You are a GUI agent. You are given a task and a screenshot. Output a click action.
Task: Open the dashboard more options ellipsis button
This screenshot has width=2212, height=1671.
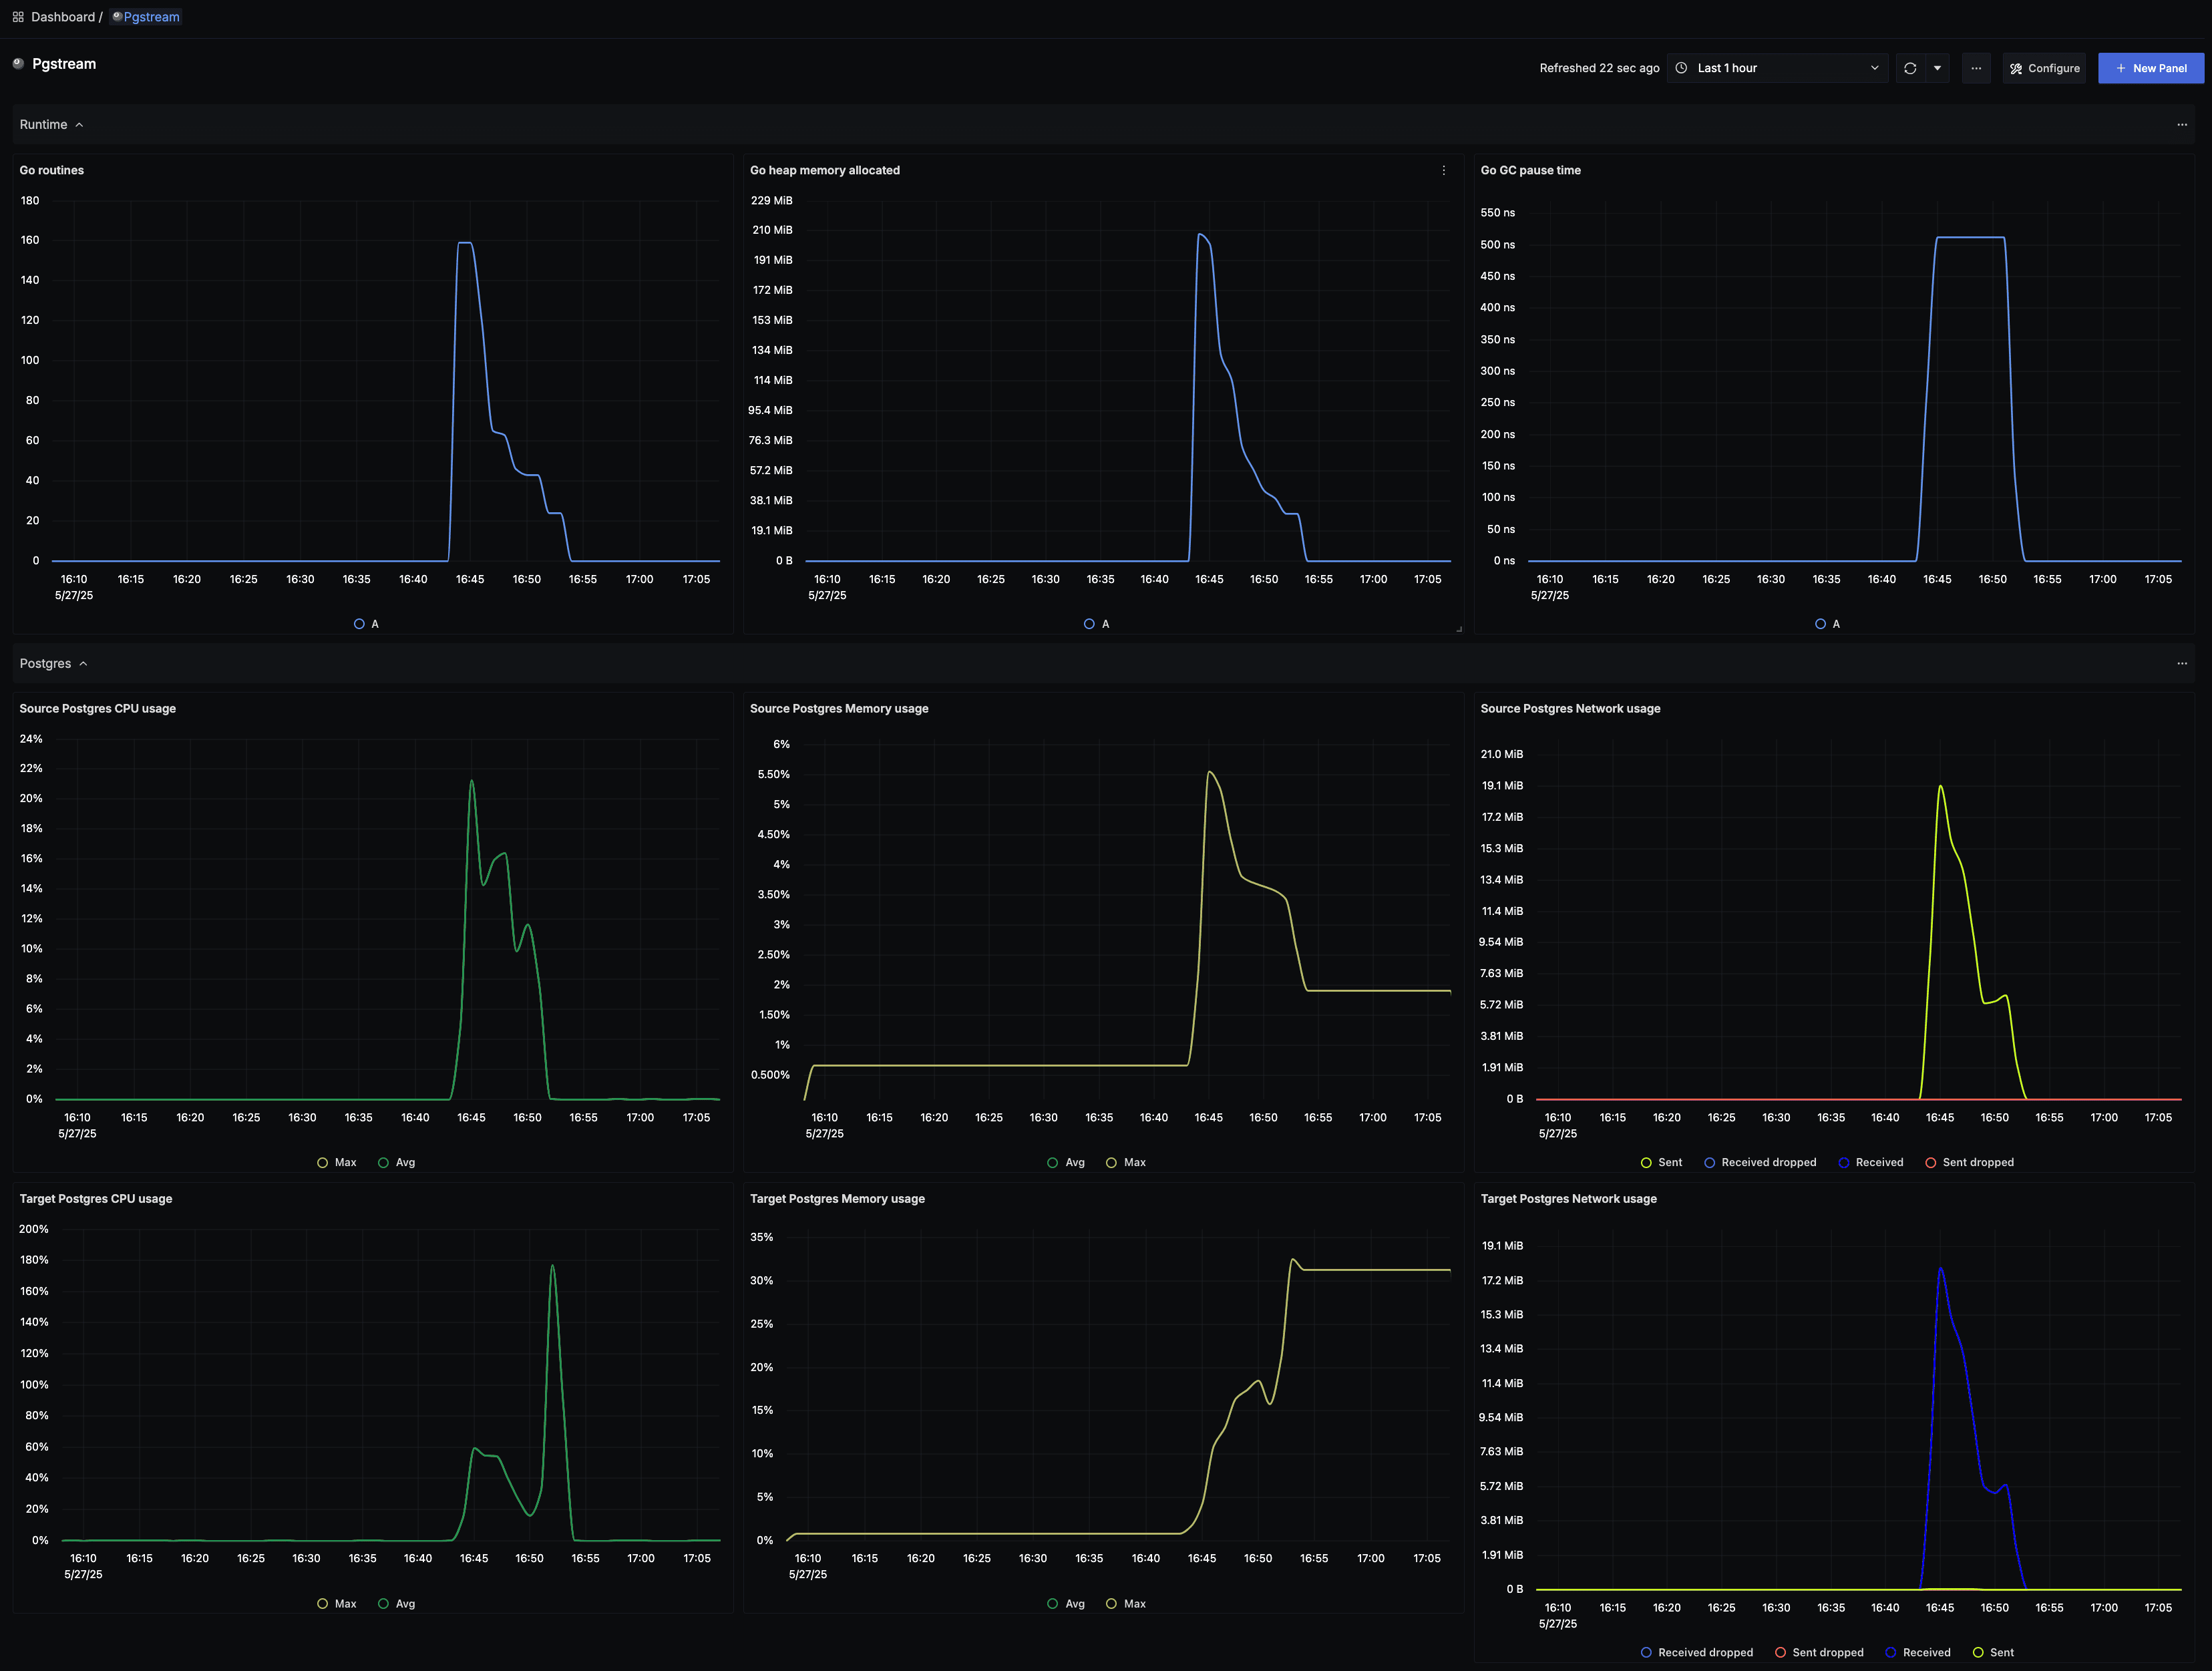pos(1976,68)
